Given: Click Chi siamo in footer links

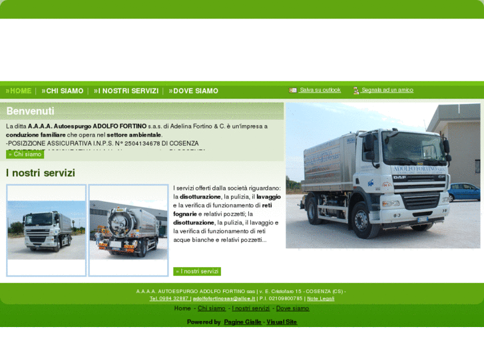Looking at the screenshot, I should click(212, 308).
